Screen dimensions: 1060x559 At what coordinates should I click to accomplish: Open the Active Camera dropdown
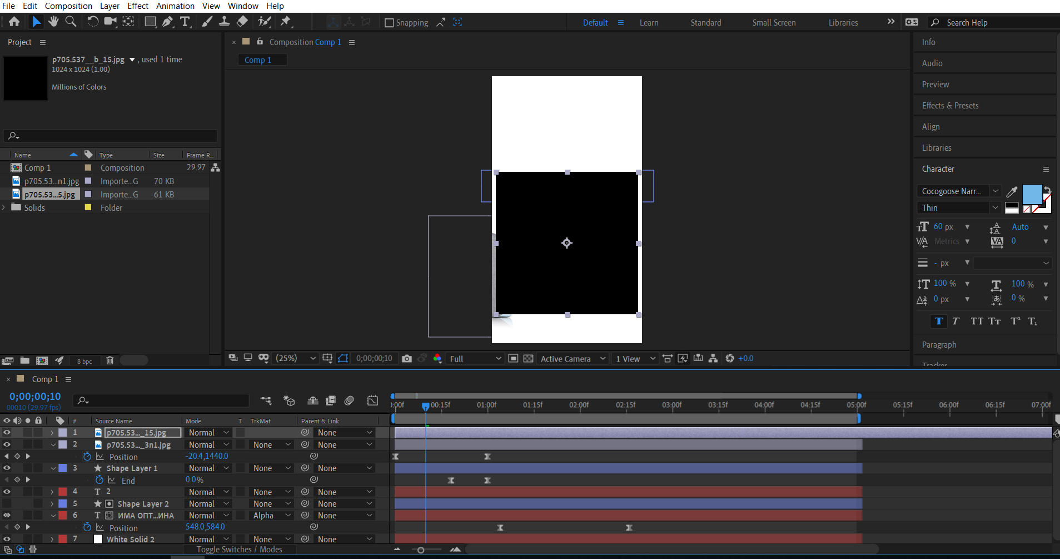click(573, 359)
